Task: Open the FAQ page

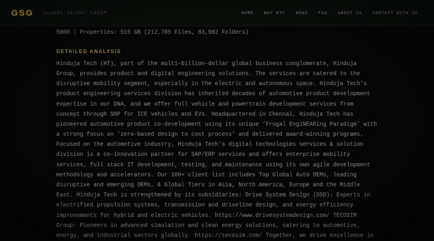Action: click(322, 13)
